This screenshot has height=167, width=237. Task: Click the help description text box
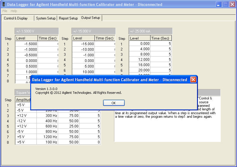point(167,119)
